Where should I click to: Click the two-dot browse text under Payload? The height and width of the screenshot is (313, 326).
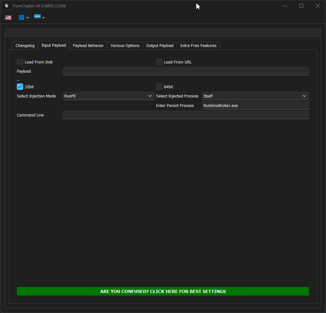point(18,80)
